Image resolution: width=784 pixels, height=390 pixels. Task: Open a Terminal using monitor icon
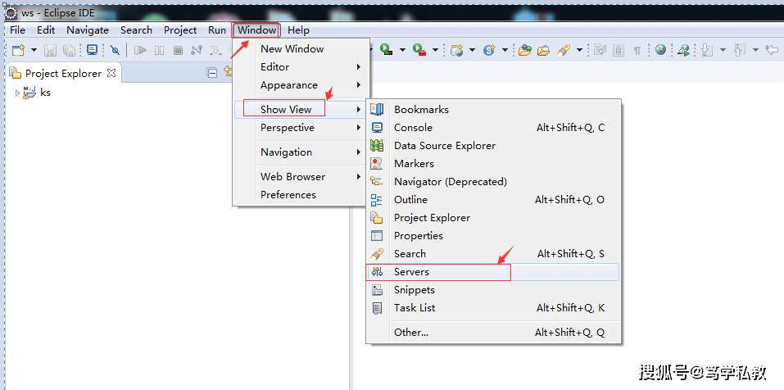tap(92, 50)
